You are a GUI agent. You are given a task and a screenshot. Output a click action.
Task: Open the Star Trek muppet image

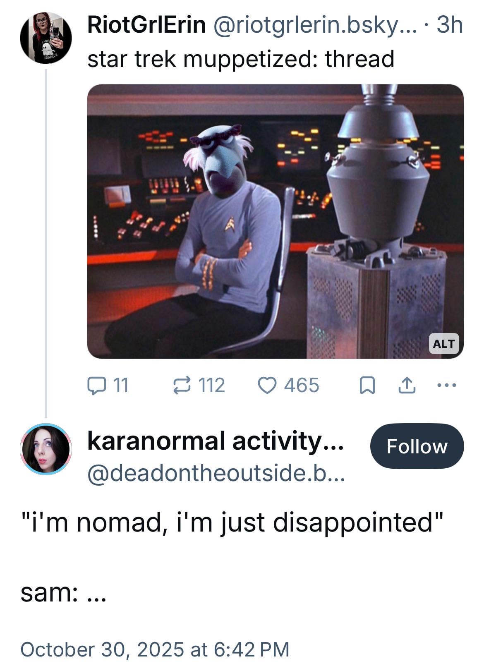click(x=275, y=221)
